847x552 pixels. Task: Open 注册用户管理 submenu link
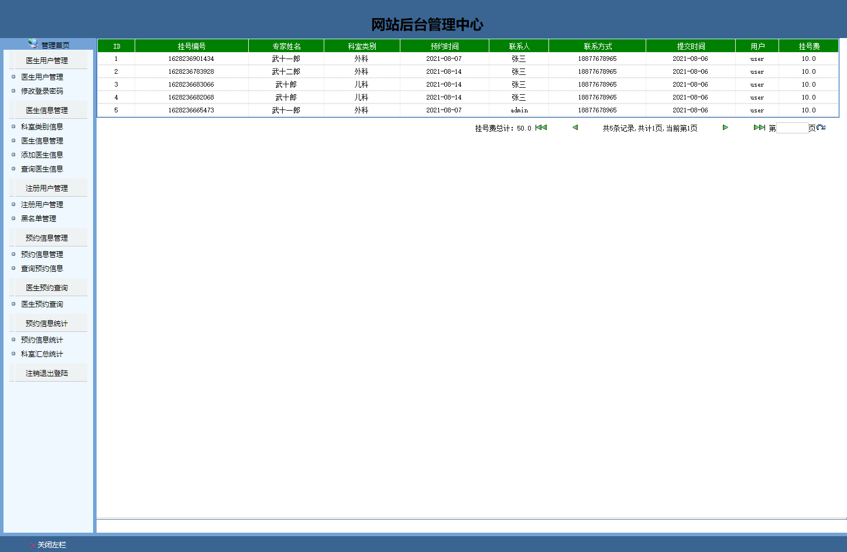point(42,204)
